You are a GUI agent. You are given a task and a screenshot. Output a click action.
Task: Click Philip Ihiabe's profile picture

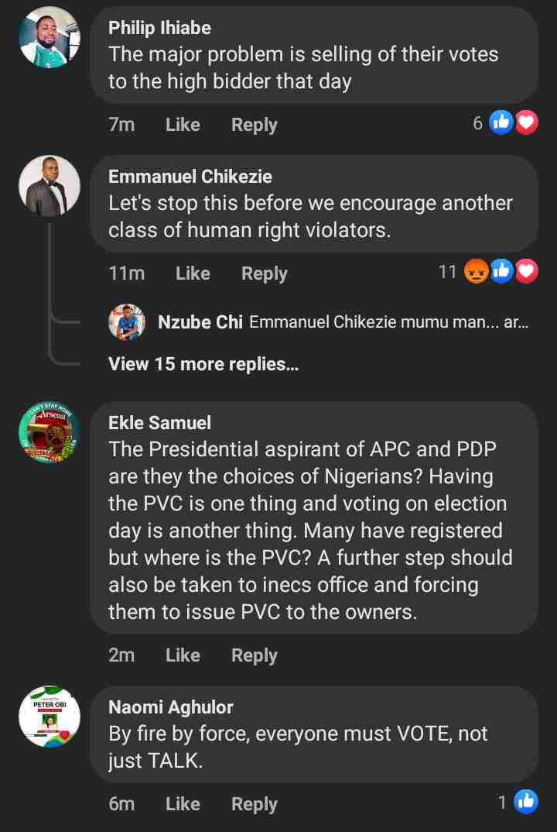tap(50, 37)
